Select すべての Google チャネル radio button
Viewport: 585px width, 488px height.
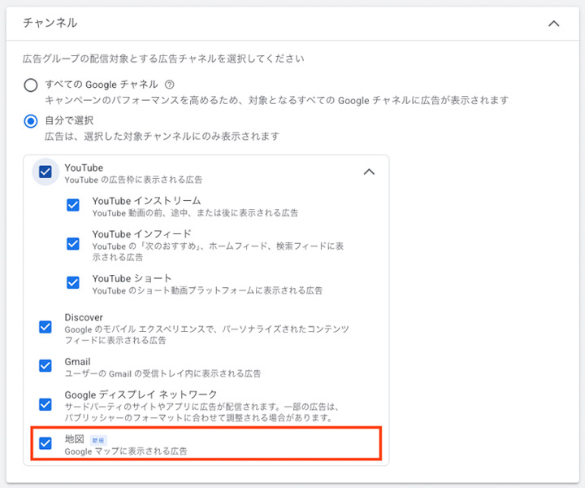click(31, 85)
